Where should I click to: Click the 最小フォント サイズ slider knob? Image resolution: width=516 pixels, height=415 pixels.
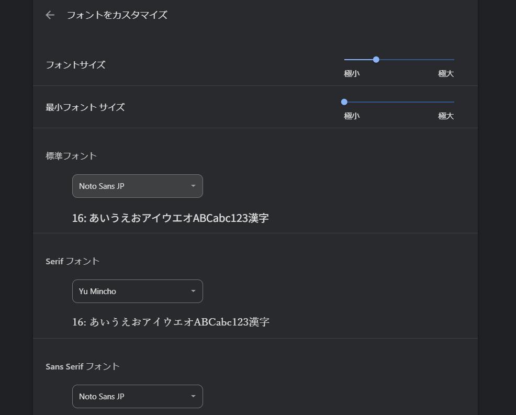(x=344, y=102)
